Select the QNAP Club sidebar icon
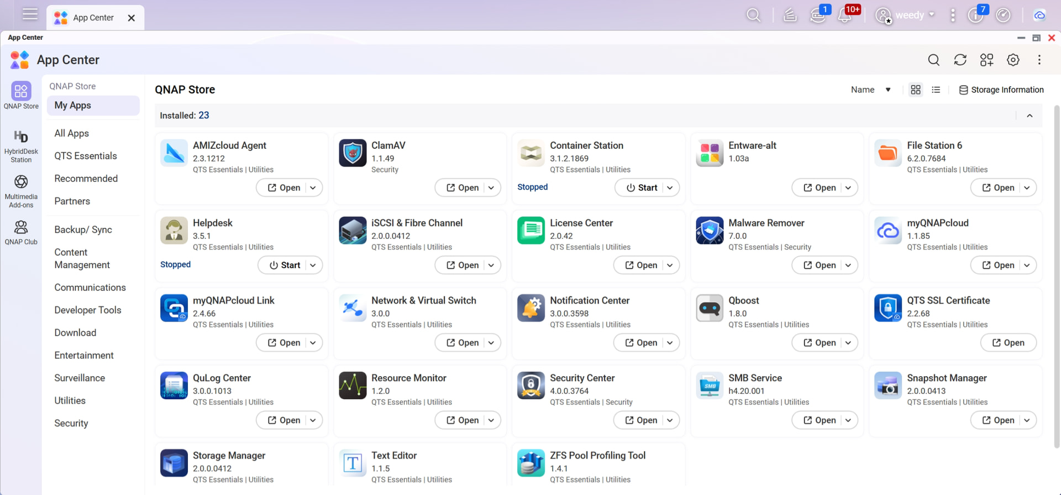Image resolution: width=1061 pixels, height=495 pixels. [21, 232]
